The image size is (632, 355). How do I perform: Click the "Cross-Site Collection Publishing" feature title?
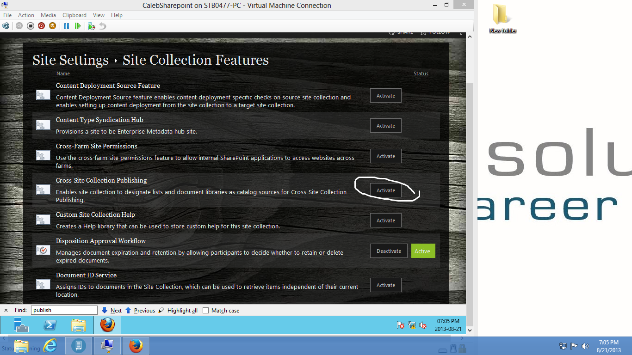(x=101, y=180)
